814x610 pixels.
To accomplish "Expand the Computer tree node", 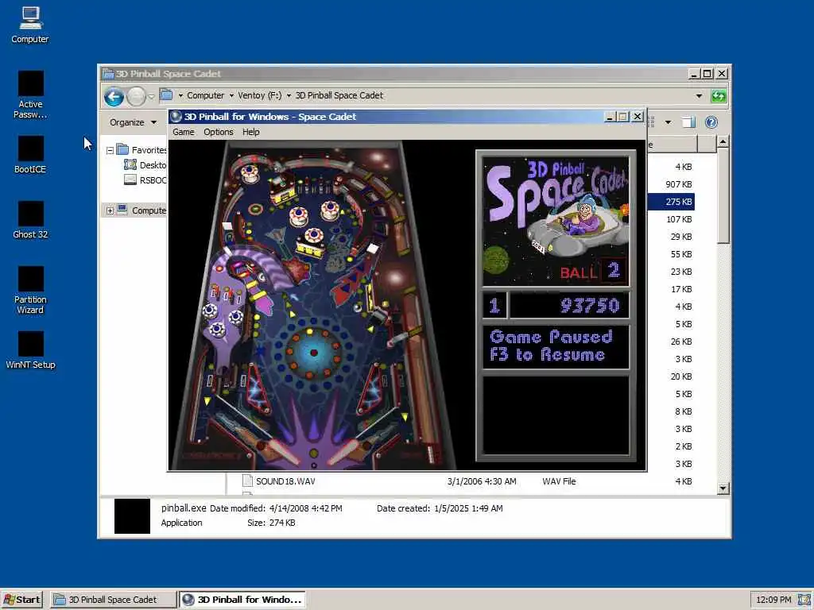I will tap(110, 210).
